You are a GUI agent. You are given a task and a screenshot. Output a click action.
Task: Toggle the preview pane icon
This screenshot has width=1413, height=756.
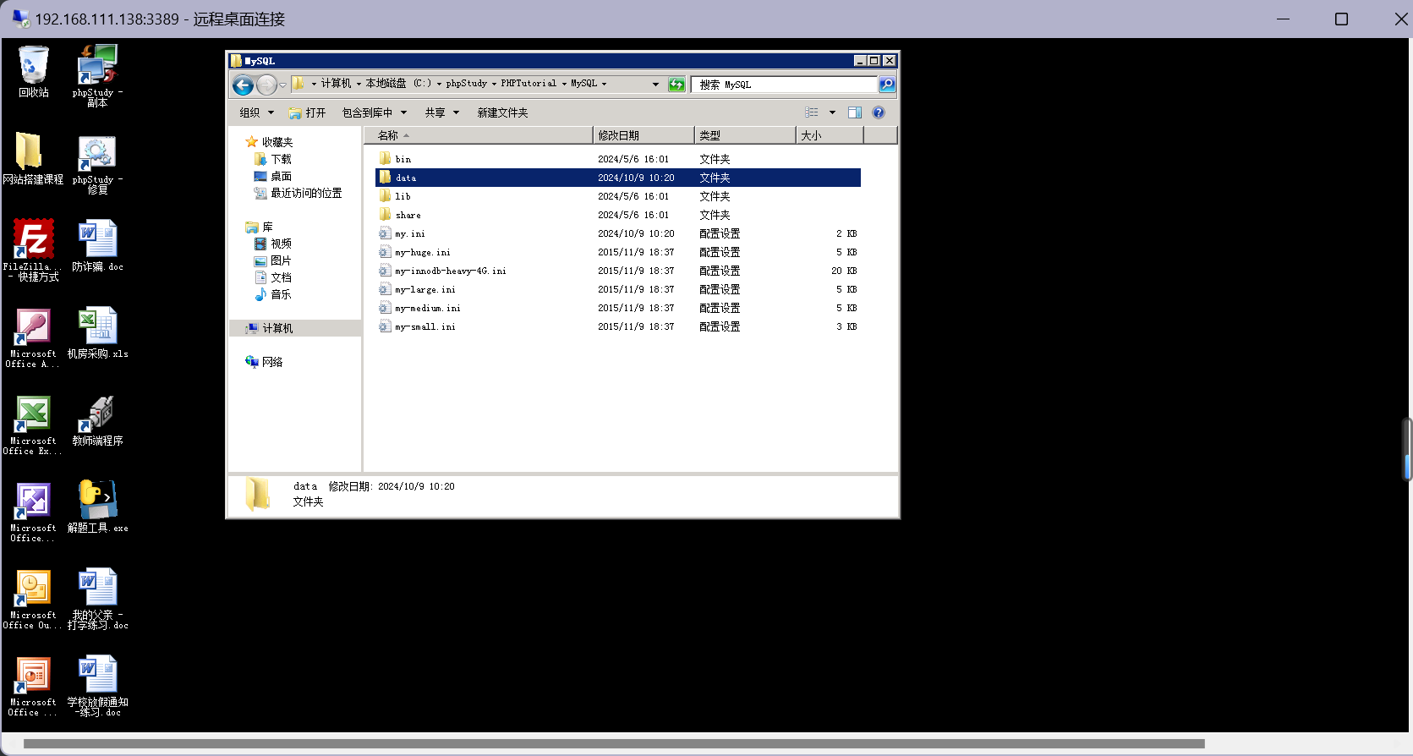pos(855,112)
